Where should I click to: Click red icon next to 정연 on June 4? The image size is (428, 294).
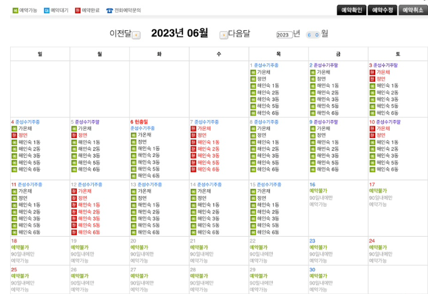pos(14,135)
